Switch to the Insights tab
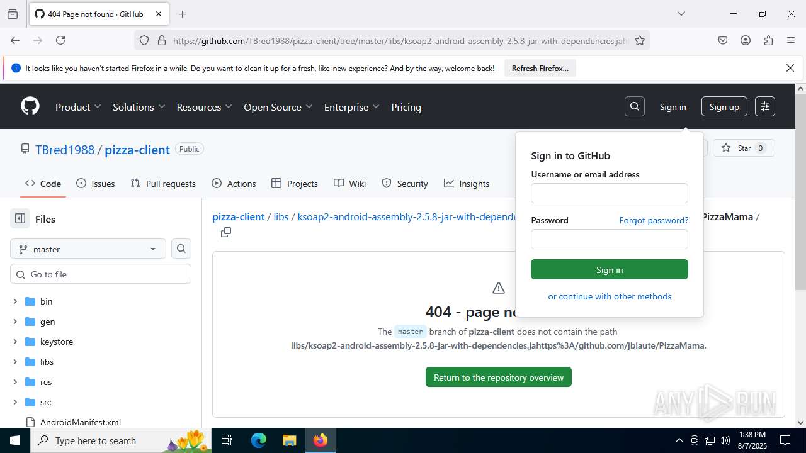The image size is (806, 453). click(x=467, y=184)
